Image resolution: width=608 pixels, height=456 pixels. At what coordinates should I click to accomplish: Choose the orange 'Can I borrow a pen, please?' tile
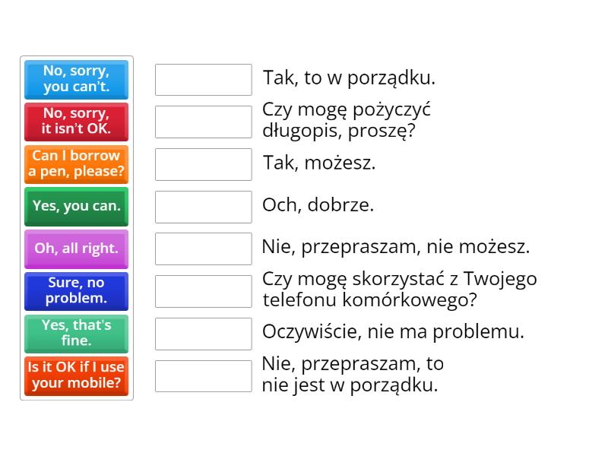click(x=77, y=164)
